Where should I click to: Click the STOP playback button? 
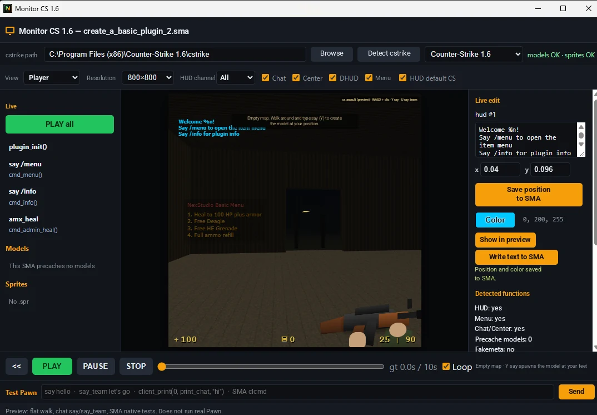(136, 366)
